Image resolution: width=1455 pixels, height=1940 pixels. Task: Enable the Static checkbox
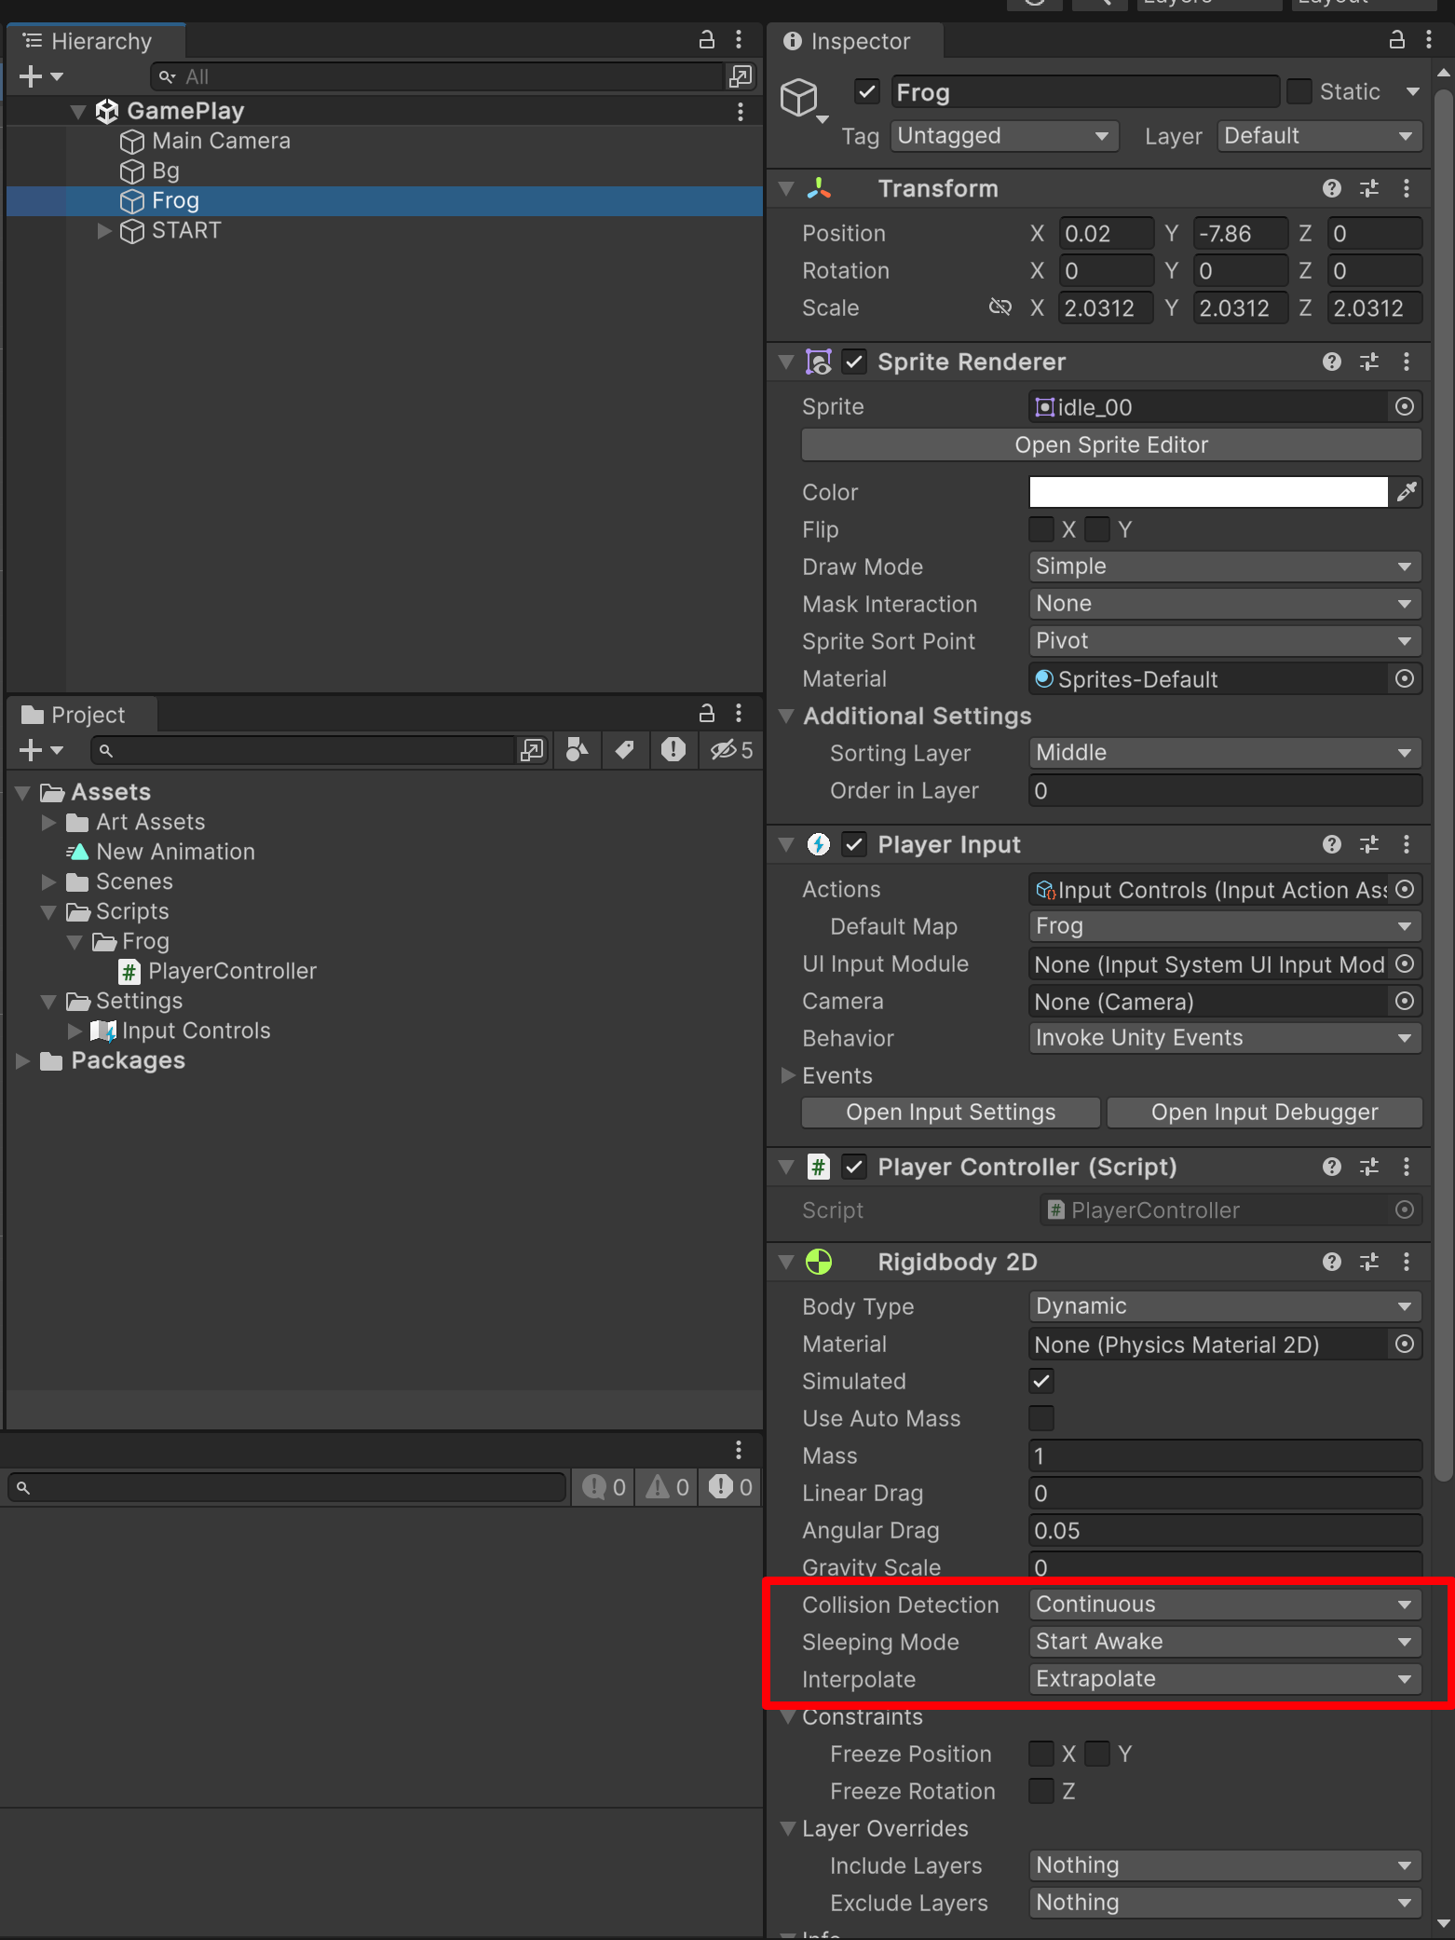pos(1299,91)
